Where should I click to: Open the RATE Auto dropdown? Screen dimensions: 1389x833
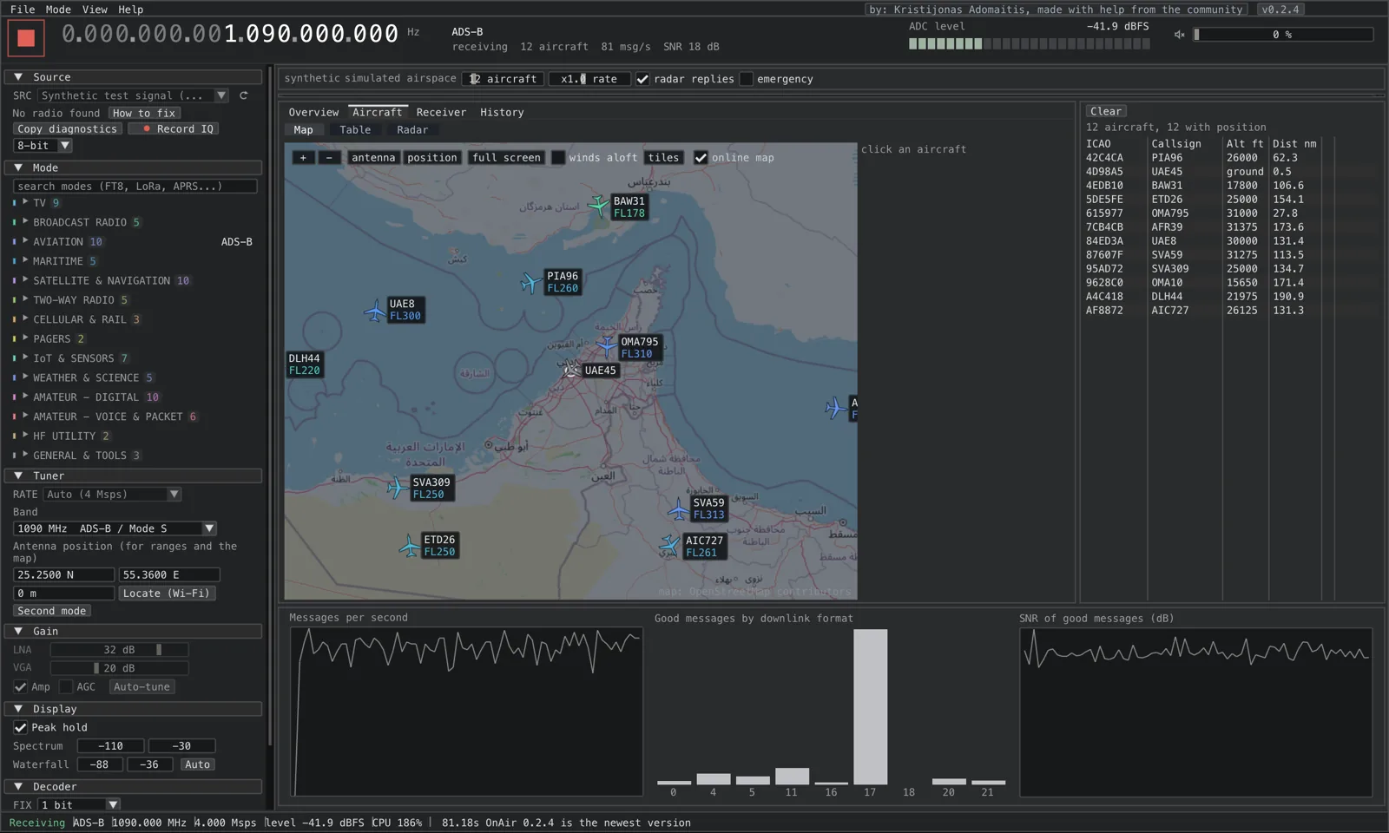(x=112, y=494)
